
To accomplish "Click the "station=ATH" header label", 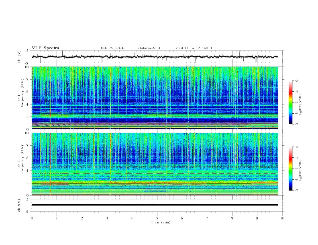I will point(149,48).
